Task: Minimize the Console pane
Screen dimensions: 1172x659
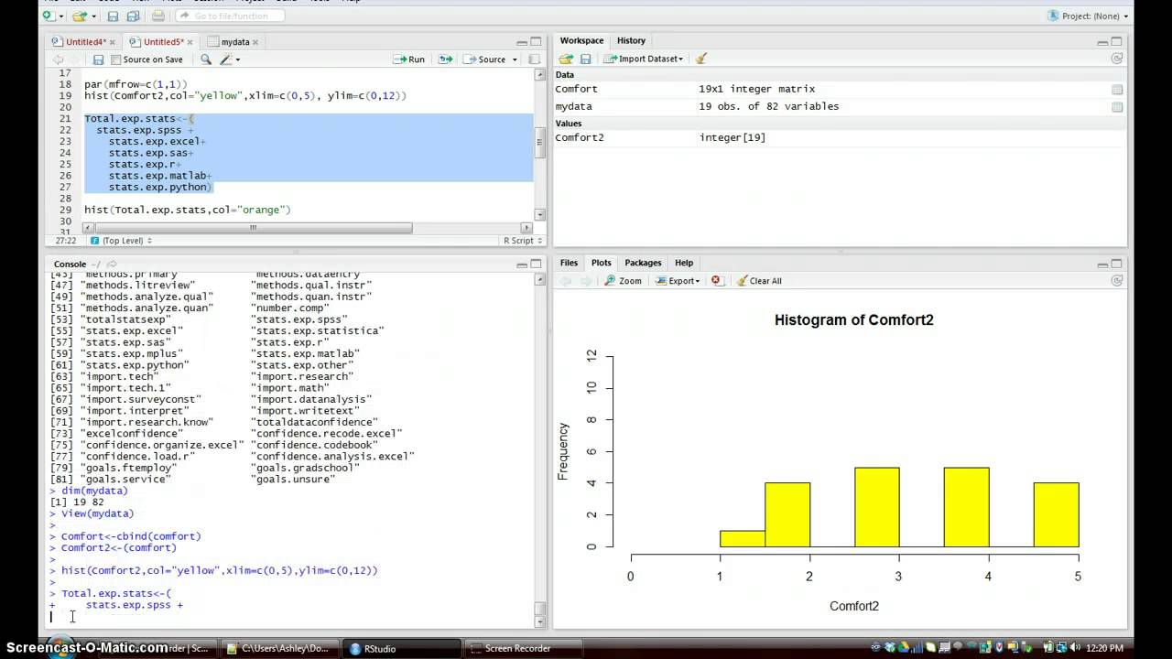Action: pos(522,265)
